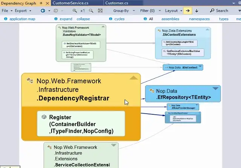The height and width of the screenshot is (168, 241).
Task: Pin the Dependency Graph tab
Action: pyautogui.click(x=41, y=3)
